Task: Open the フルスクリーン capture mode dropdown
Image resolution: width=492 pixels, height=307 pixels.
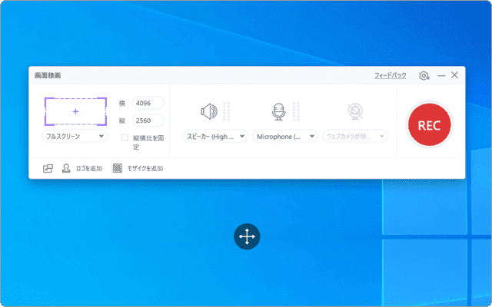Action: click(x=75, y=137)
